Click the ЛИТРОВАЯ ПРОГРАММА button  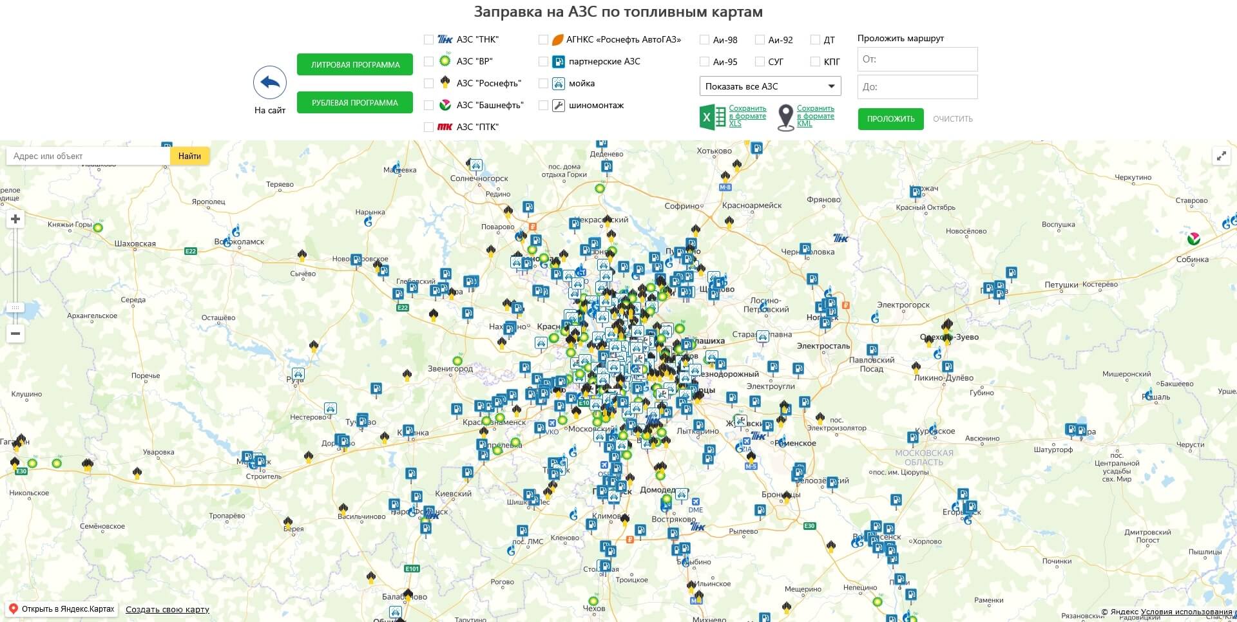point(355,64)
